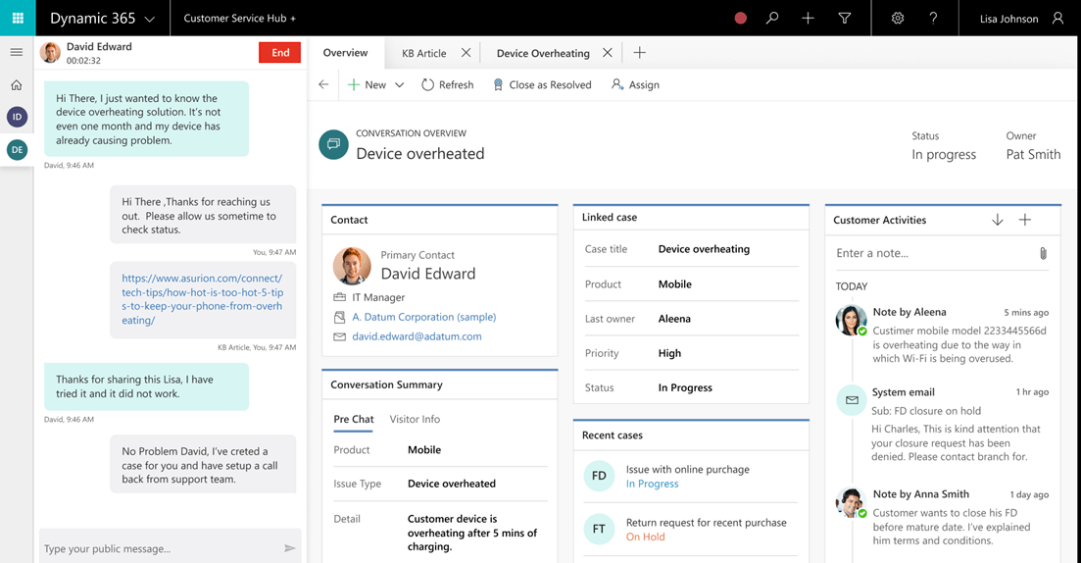Open the advanced filter funnel icon
The width and height of the screenshot is (1081, 563).
click(x=845, y=19)
